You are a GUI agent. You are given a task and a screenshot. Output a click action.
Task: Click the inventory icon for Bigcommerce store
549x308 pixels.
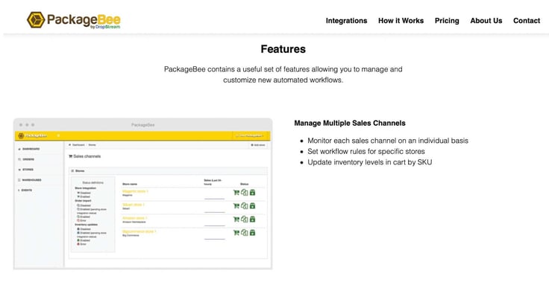252,233
